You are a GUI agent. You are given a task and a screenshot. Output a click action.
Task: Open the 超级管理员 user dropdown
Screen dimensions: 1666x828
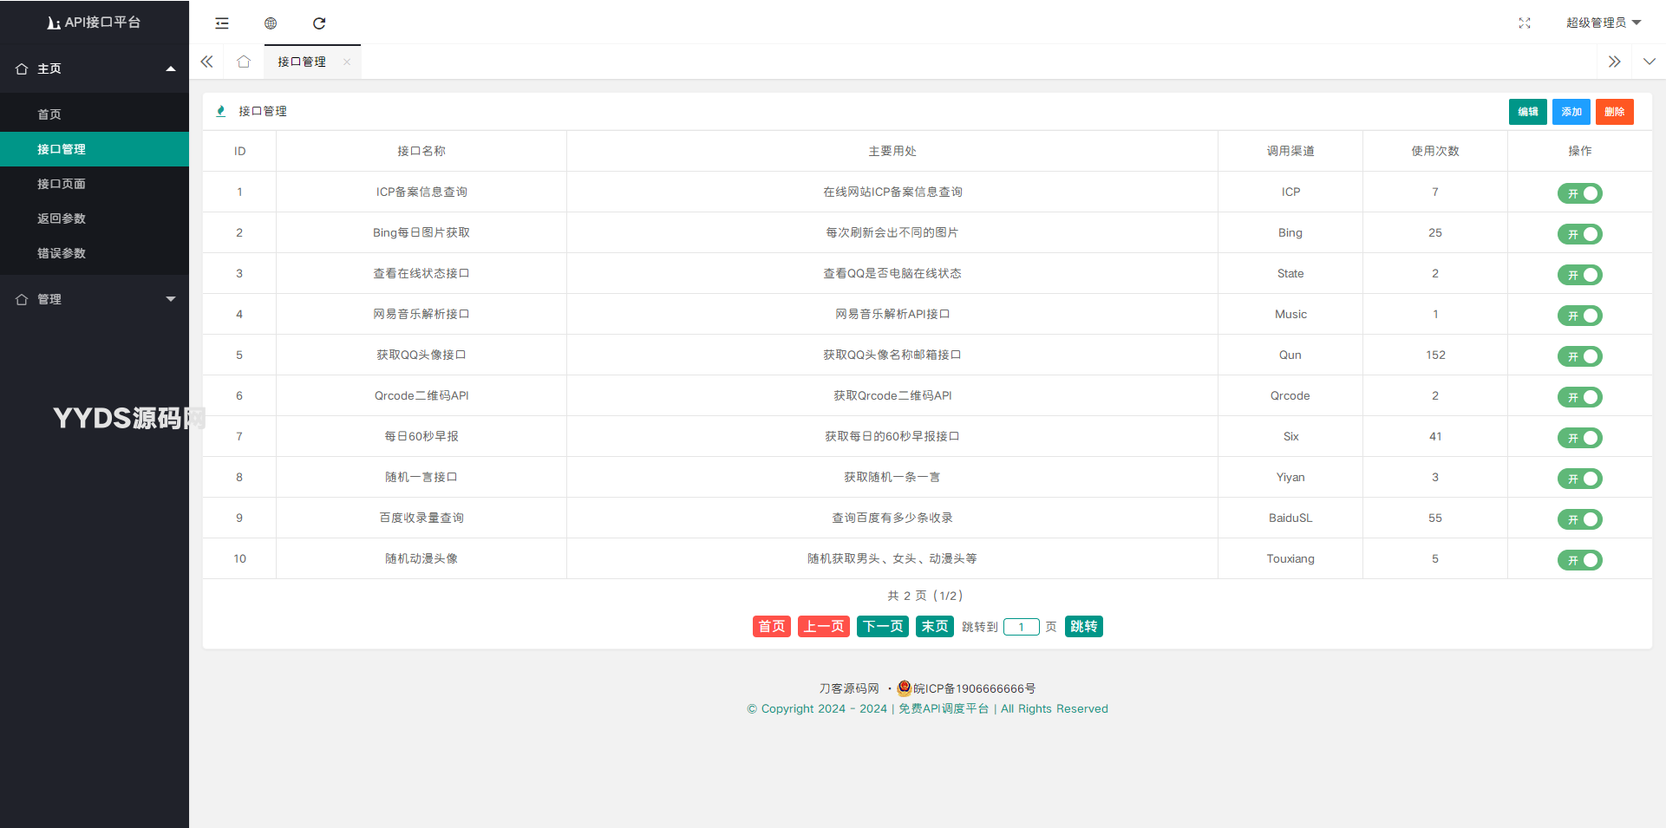[x=1603, y=23]
